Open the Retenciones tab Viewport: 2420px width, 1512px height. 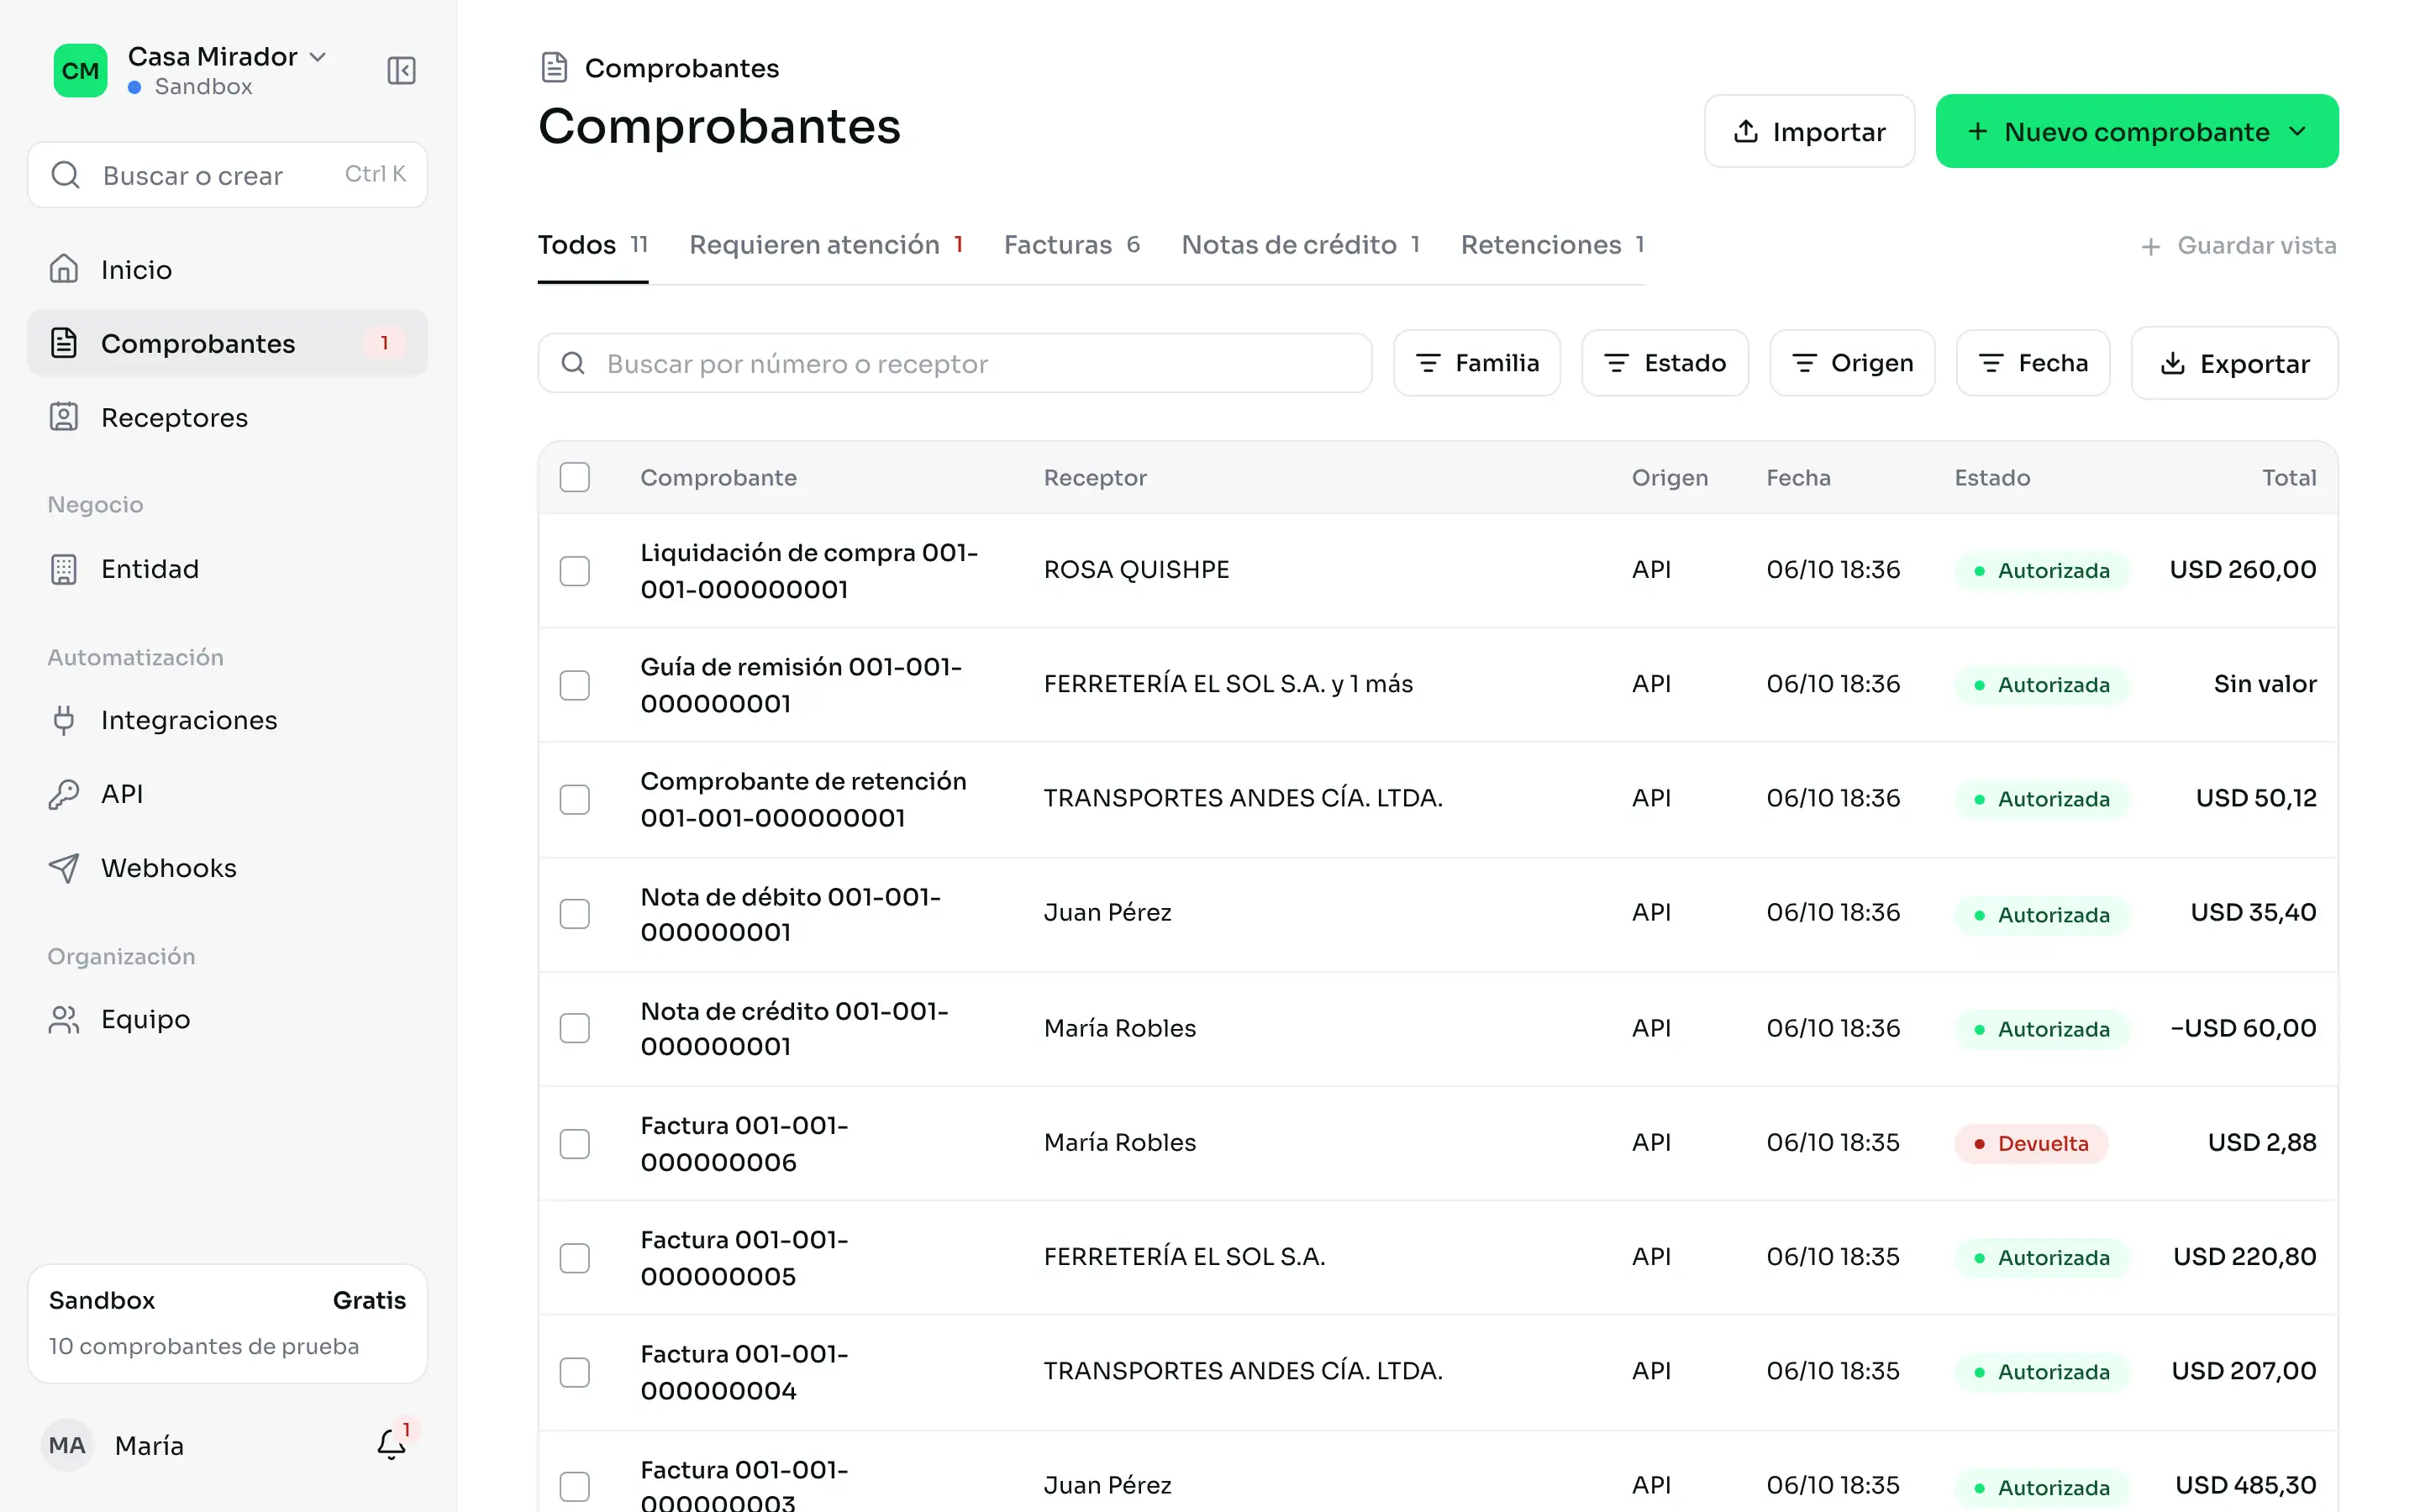[x=1552, y=245]
